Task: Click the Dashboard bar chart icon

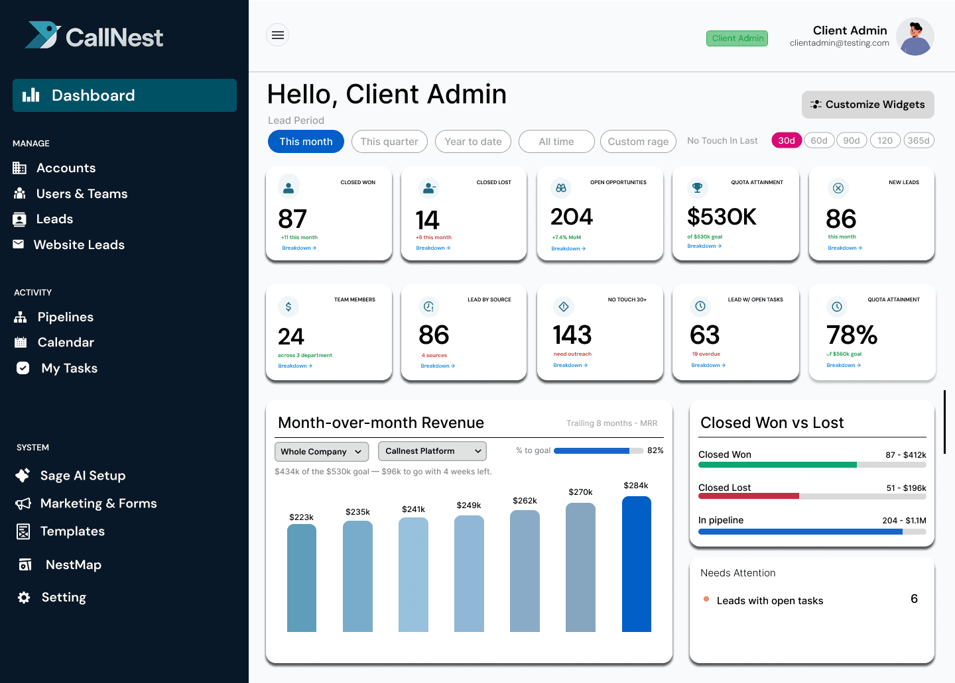Action: [x=31, y=95]
